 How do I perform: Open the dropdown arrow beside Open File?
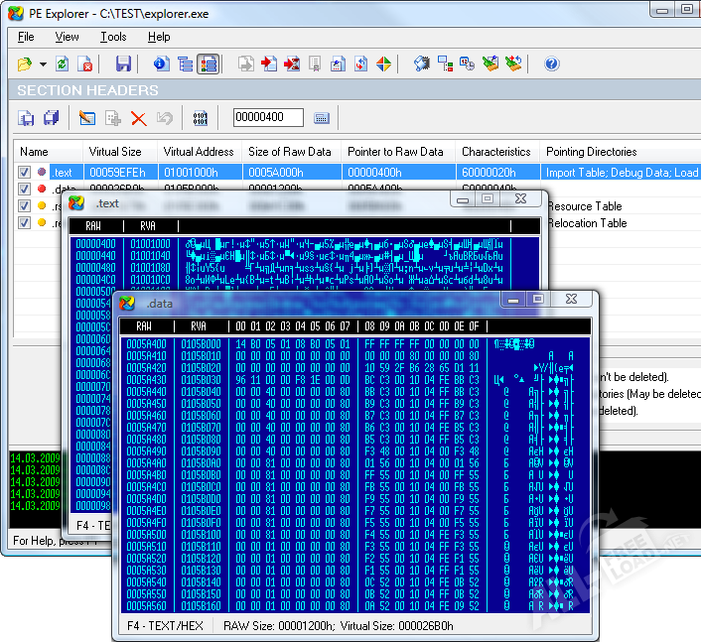[43, 64]
